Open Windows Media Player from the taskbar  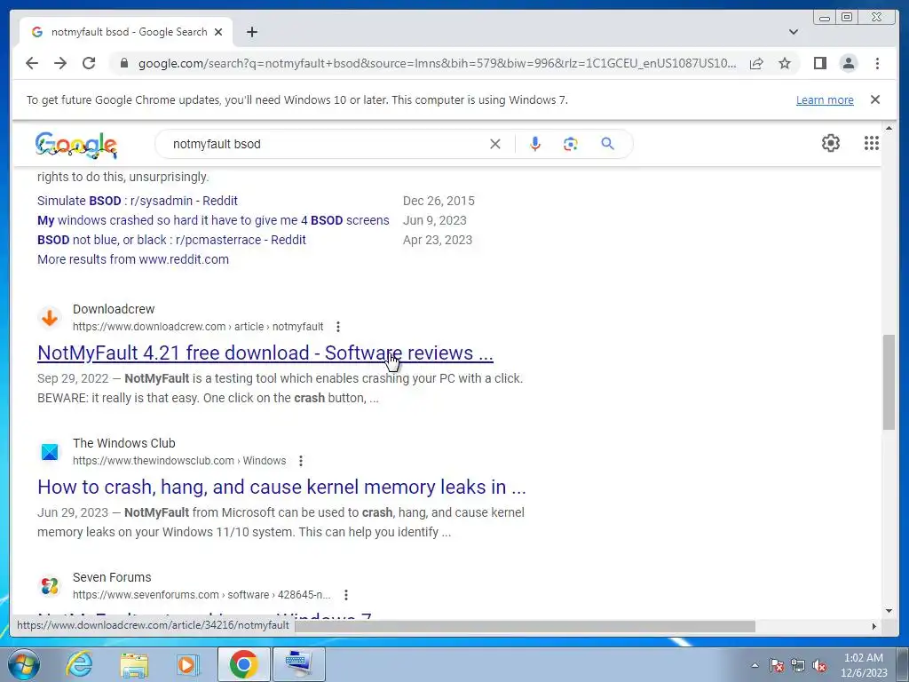(186, 664)
